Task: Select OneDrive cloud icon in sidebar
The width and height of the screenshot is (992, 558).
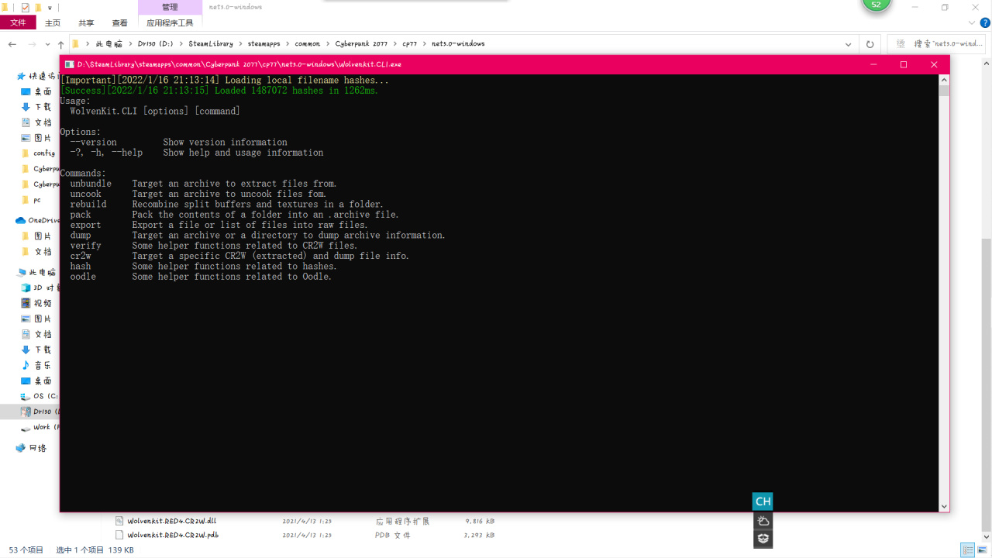Action: pyautogui.click(x=21, y=220)
